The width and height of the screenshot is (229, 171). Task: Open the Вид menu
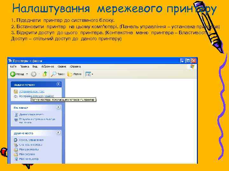[x=35, y=66]
